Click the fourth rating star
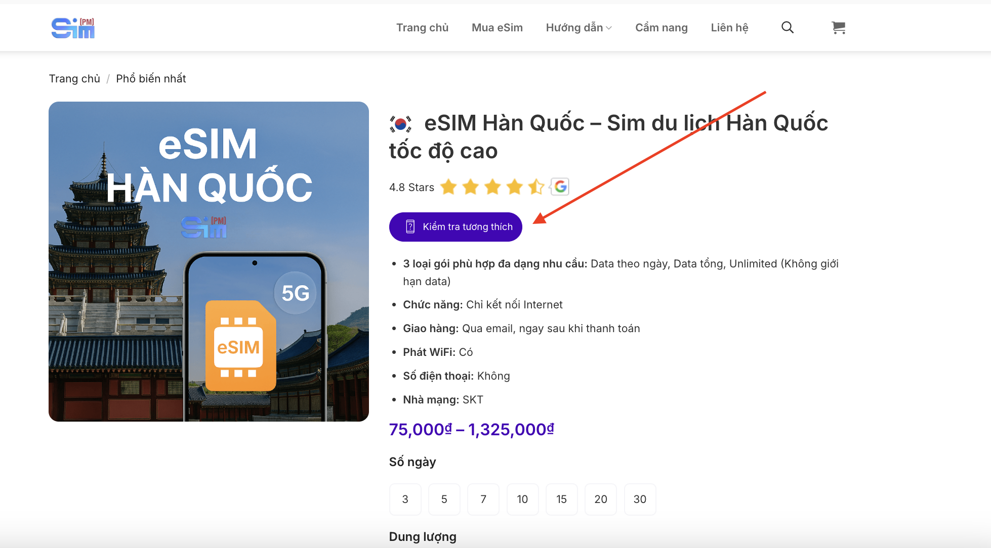Image resolution: width=991 pixels, height=548 pixels. point(514,187)
